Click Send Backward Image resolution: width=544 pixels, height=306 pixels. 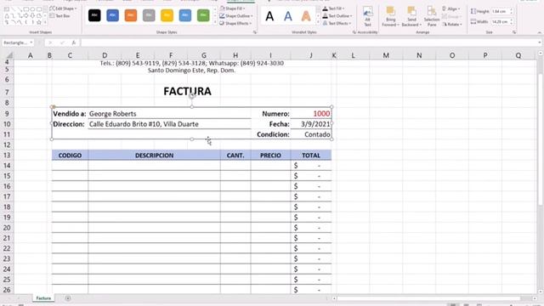[411, 17]
